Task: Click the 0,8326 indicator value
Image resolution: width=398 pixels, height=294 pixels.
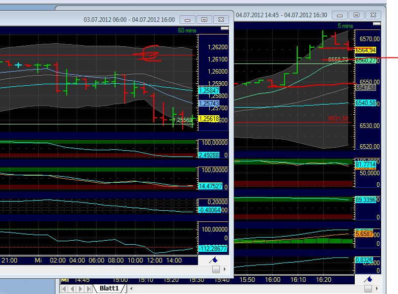Action: tap(364, 260)
